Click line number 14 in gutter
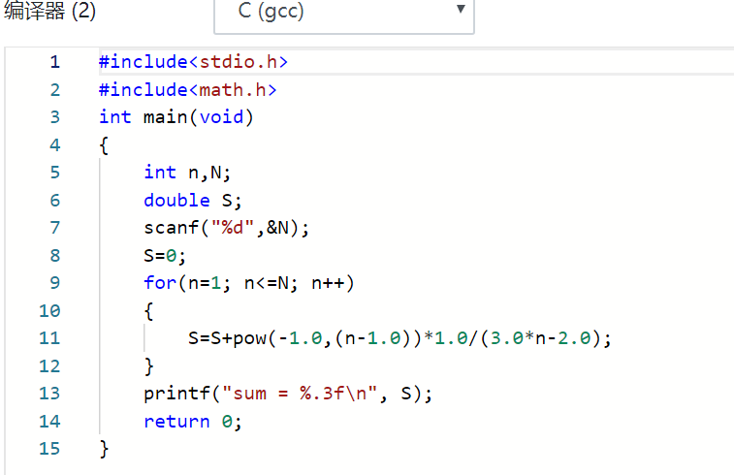The height and width of the screenshot is (475, 734). 49,421
